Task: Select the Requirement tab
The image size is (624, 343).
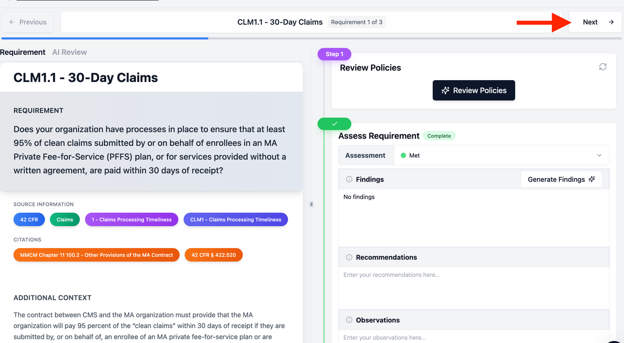Action: tap(23, 52)
